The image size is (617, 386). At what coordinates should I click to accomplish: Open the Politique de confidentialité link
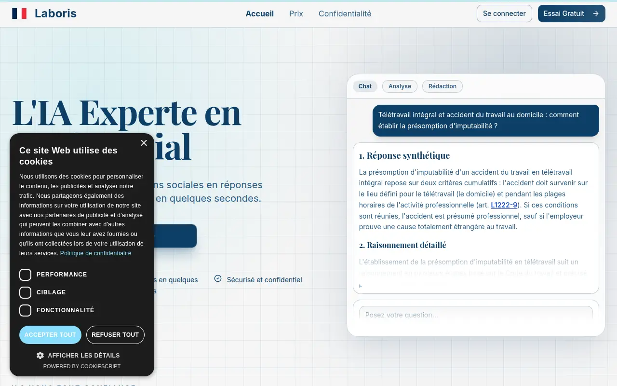tap(95, 253)
